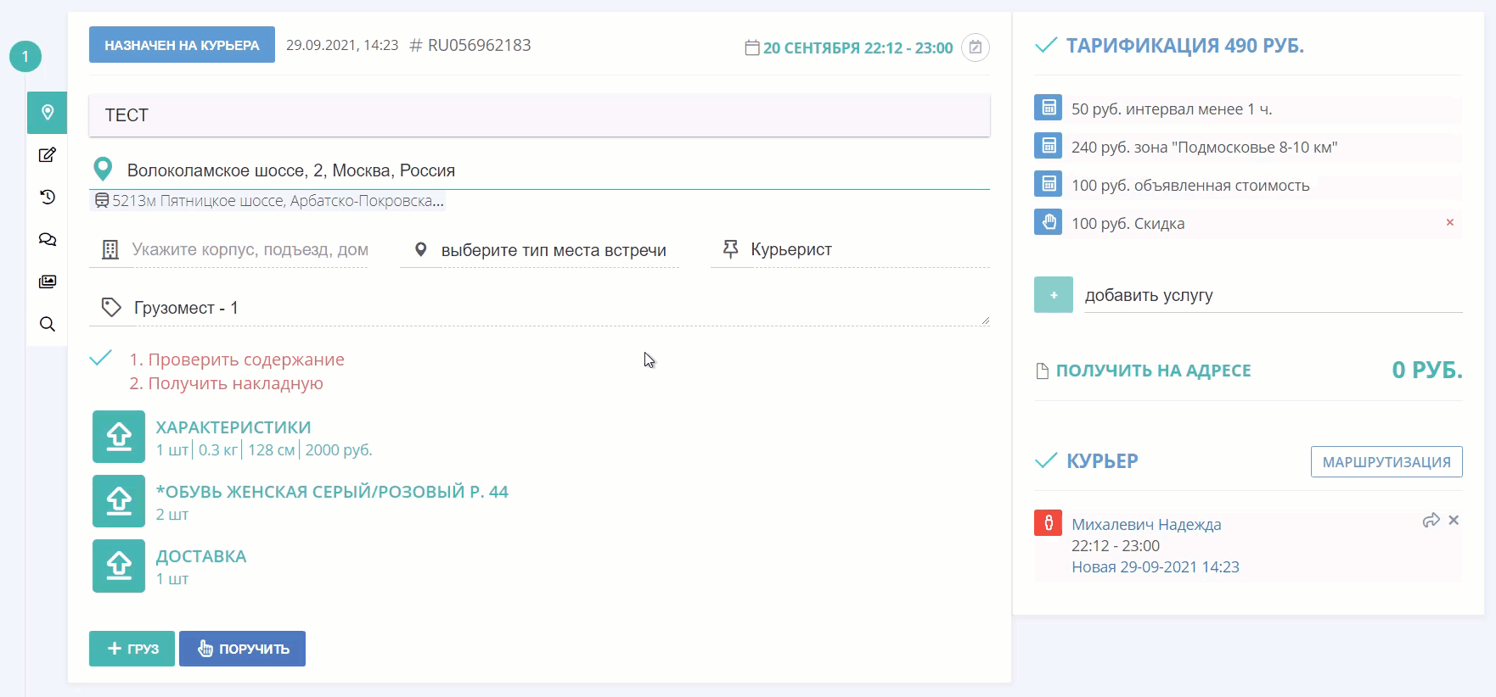This screenshot has height=697, width=1496.
Task: Open the photos gallery sidebar icon
Action: tap(48, 282)
